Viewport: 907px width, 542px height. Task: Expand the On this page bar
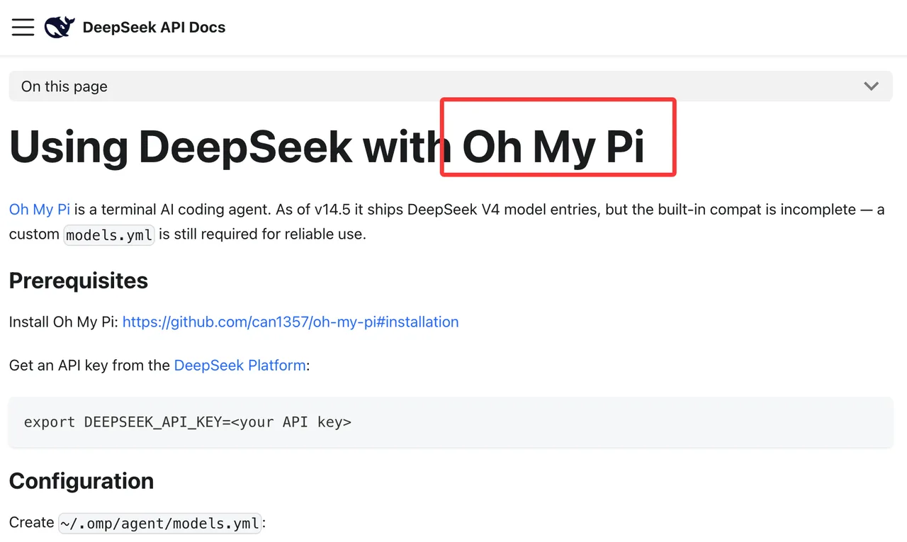pyautogui.click(x=451, y=86)
